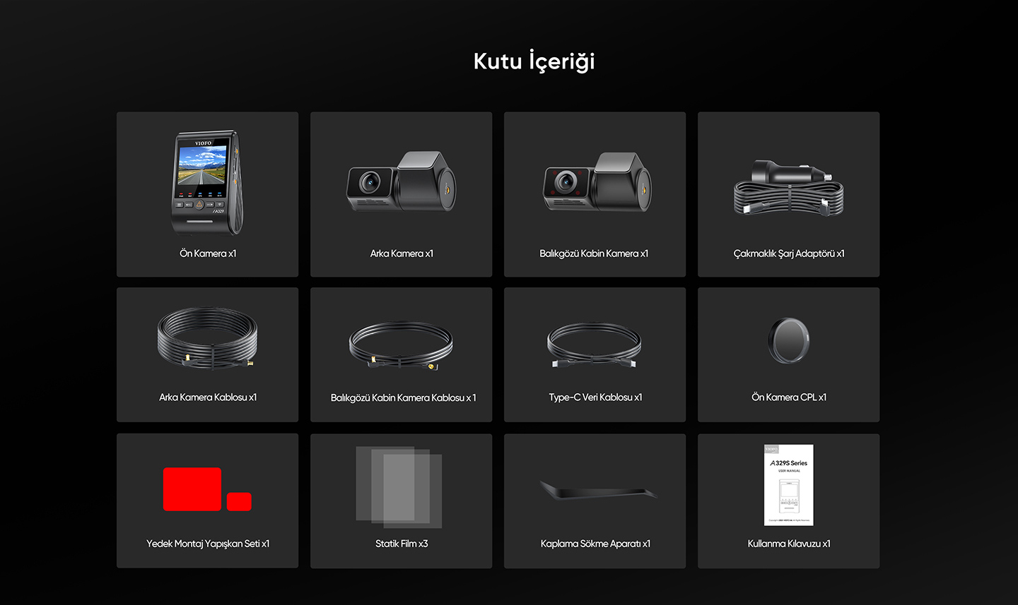Click the "Ön Kamera x1" label

point(208,253)
